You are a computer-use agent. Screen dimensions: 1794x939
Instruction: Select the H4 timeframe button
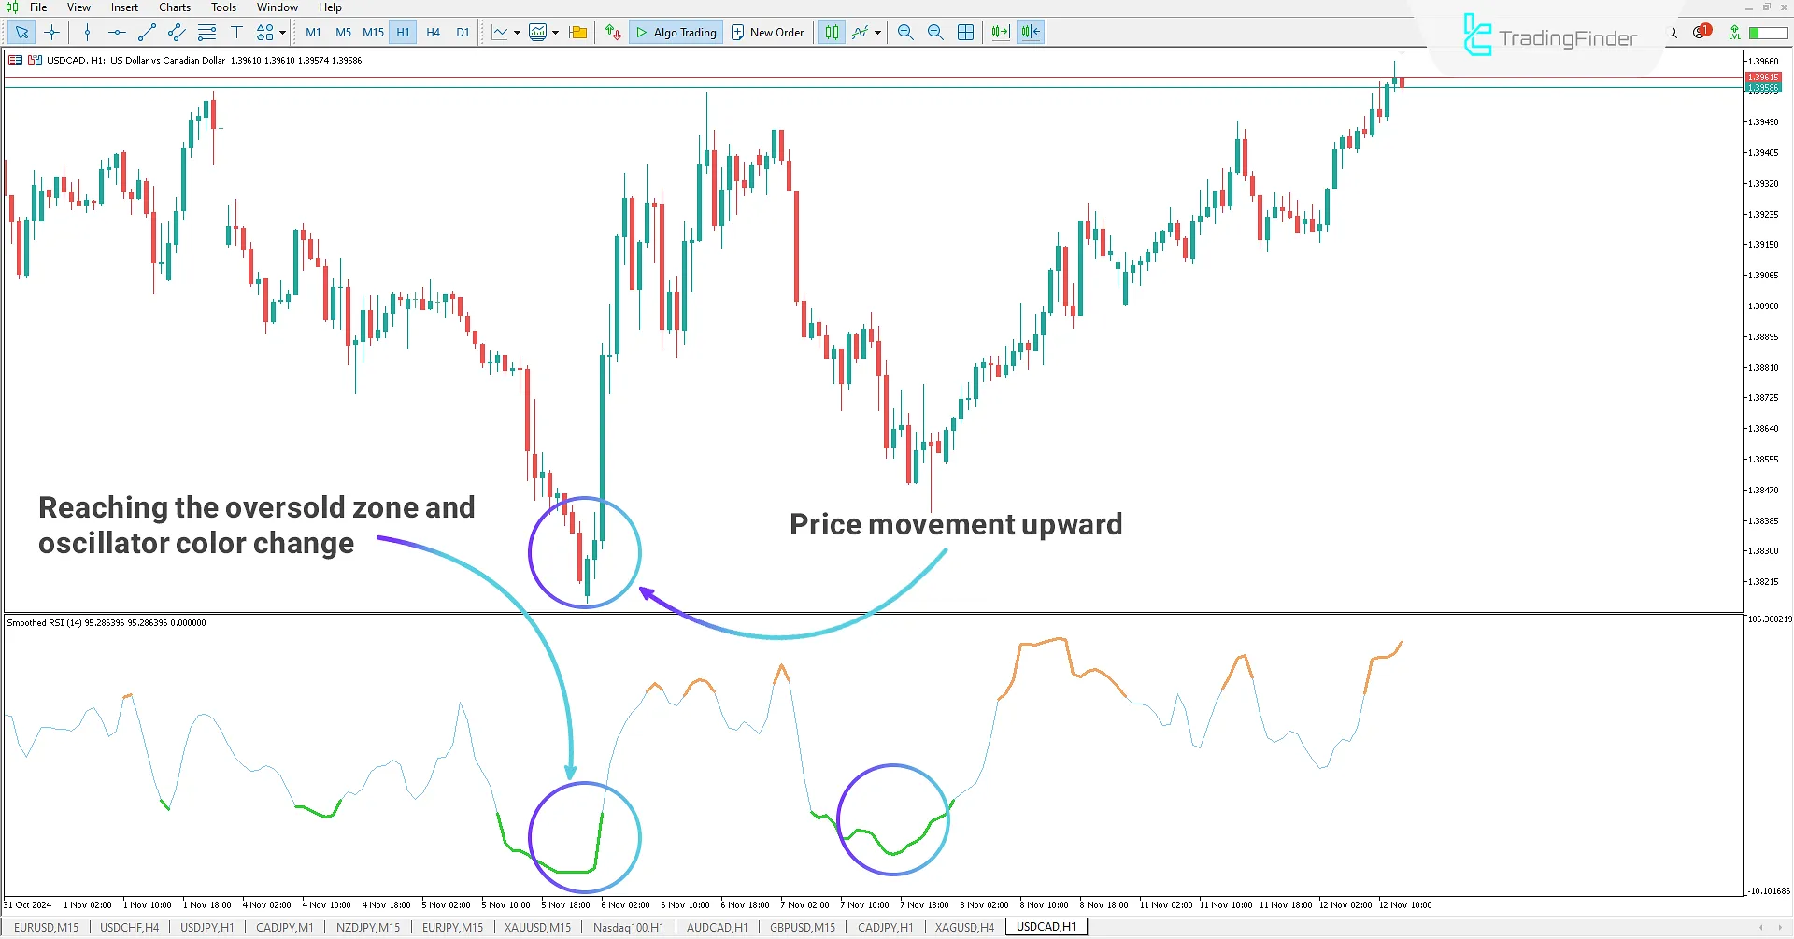point(433,32)
